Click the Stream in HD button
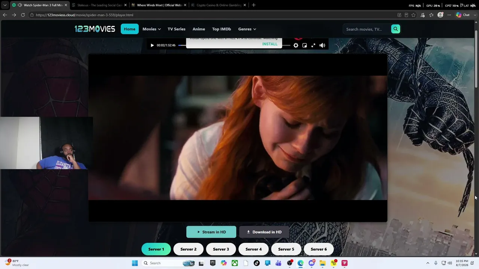The width and height of the screenshot is (479, 269). pyautogui.click(x=211, y=232)
